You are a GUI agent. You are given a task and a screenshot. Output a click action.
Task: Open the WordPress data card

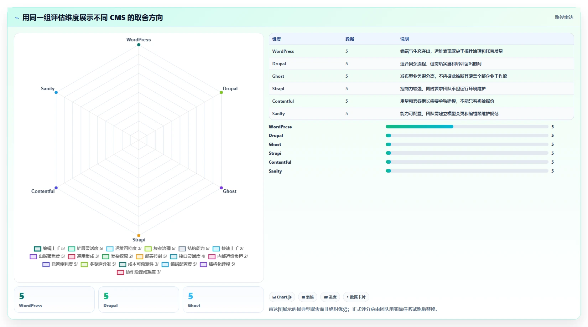tap(54, 300)
